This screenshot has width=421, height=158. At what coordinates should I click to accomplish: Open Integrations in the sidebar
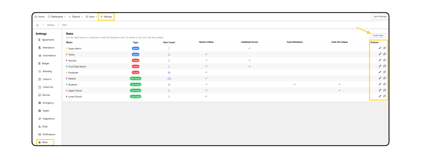click(x=46, y=119)
